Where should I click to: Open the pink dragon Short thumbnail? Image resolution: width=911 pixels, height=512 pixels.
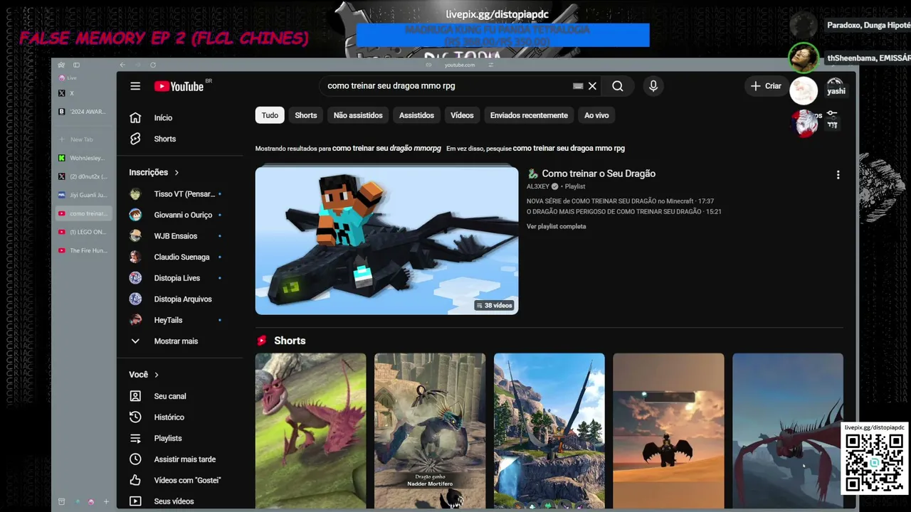(x=310, y=431)
